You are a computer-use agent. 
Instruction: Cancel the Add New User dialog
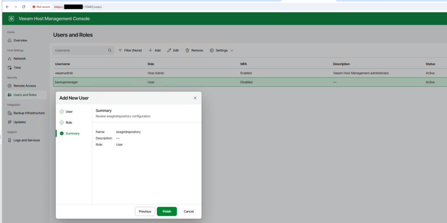point(189,211)
